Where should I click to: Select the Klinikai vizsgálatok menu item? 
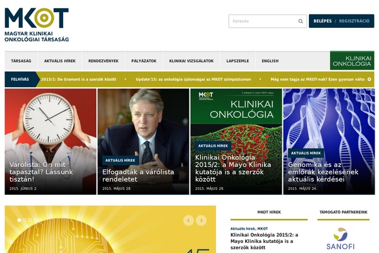[x=191, y=61]
